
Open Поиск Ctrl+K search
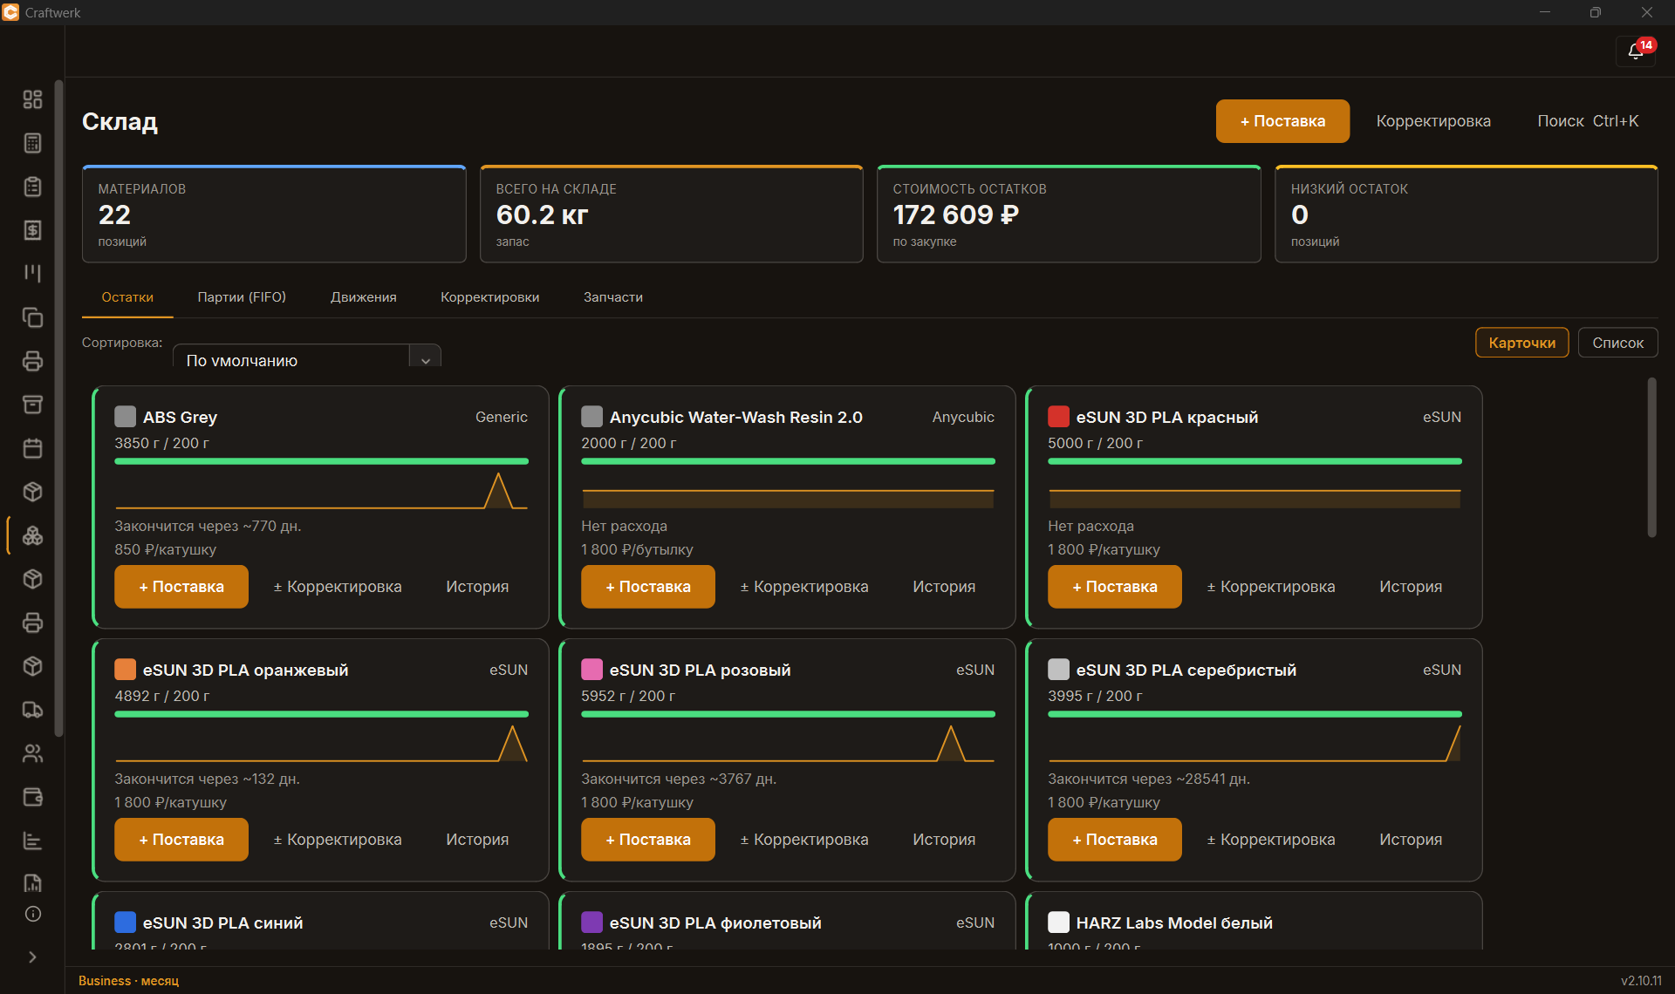1588,121
